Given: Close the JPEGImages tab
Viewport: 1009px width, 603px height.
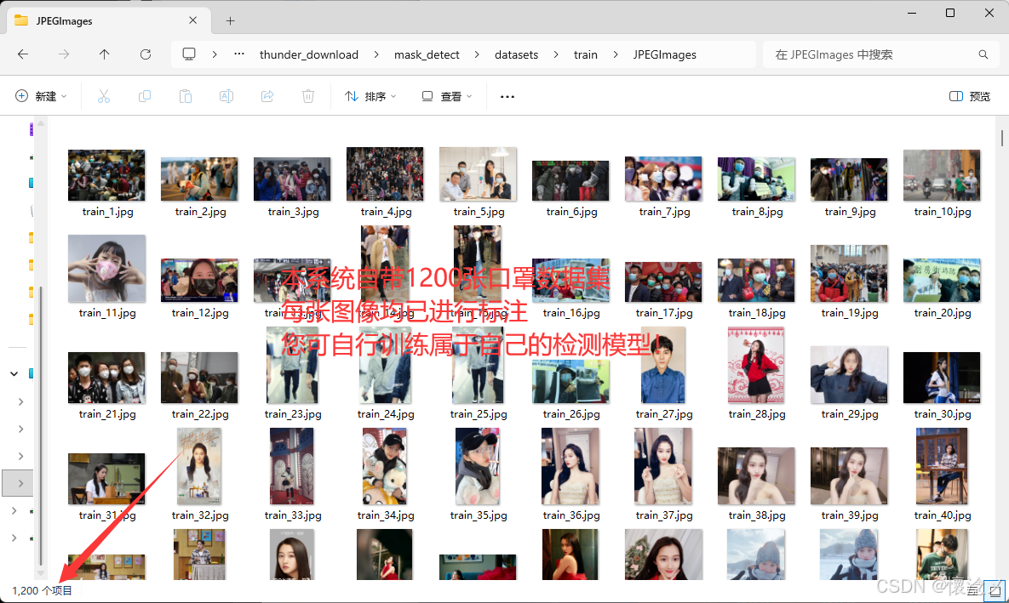Looking at the screenshot, I should point(193,20).
